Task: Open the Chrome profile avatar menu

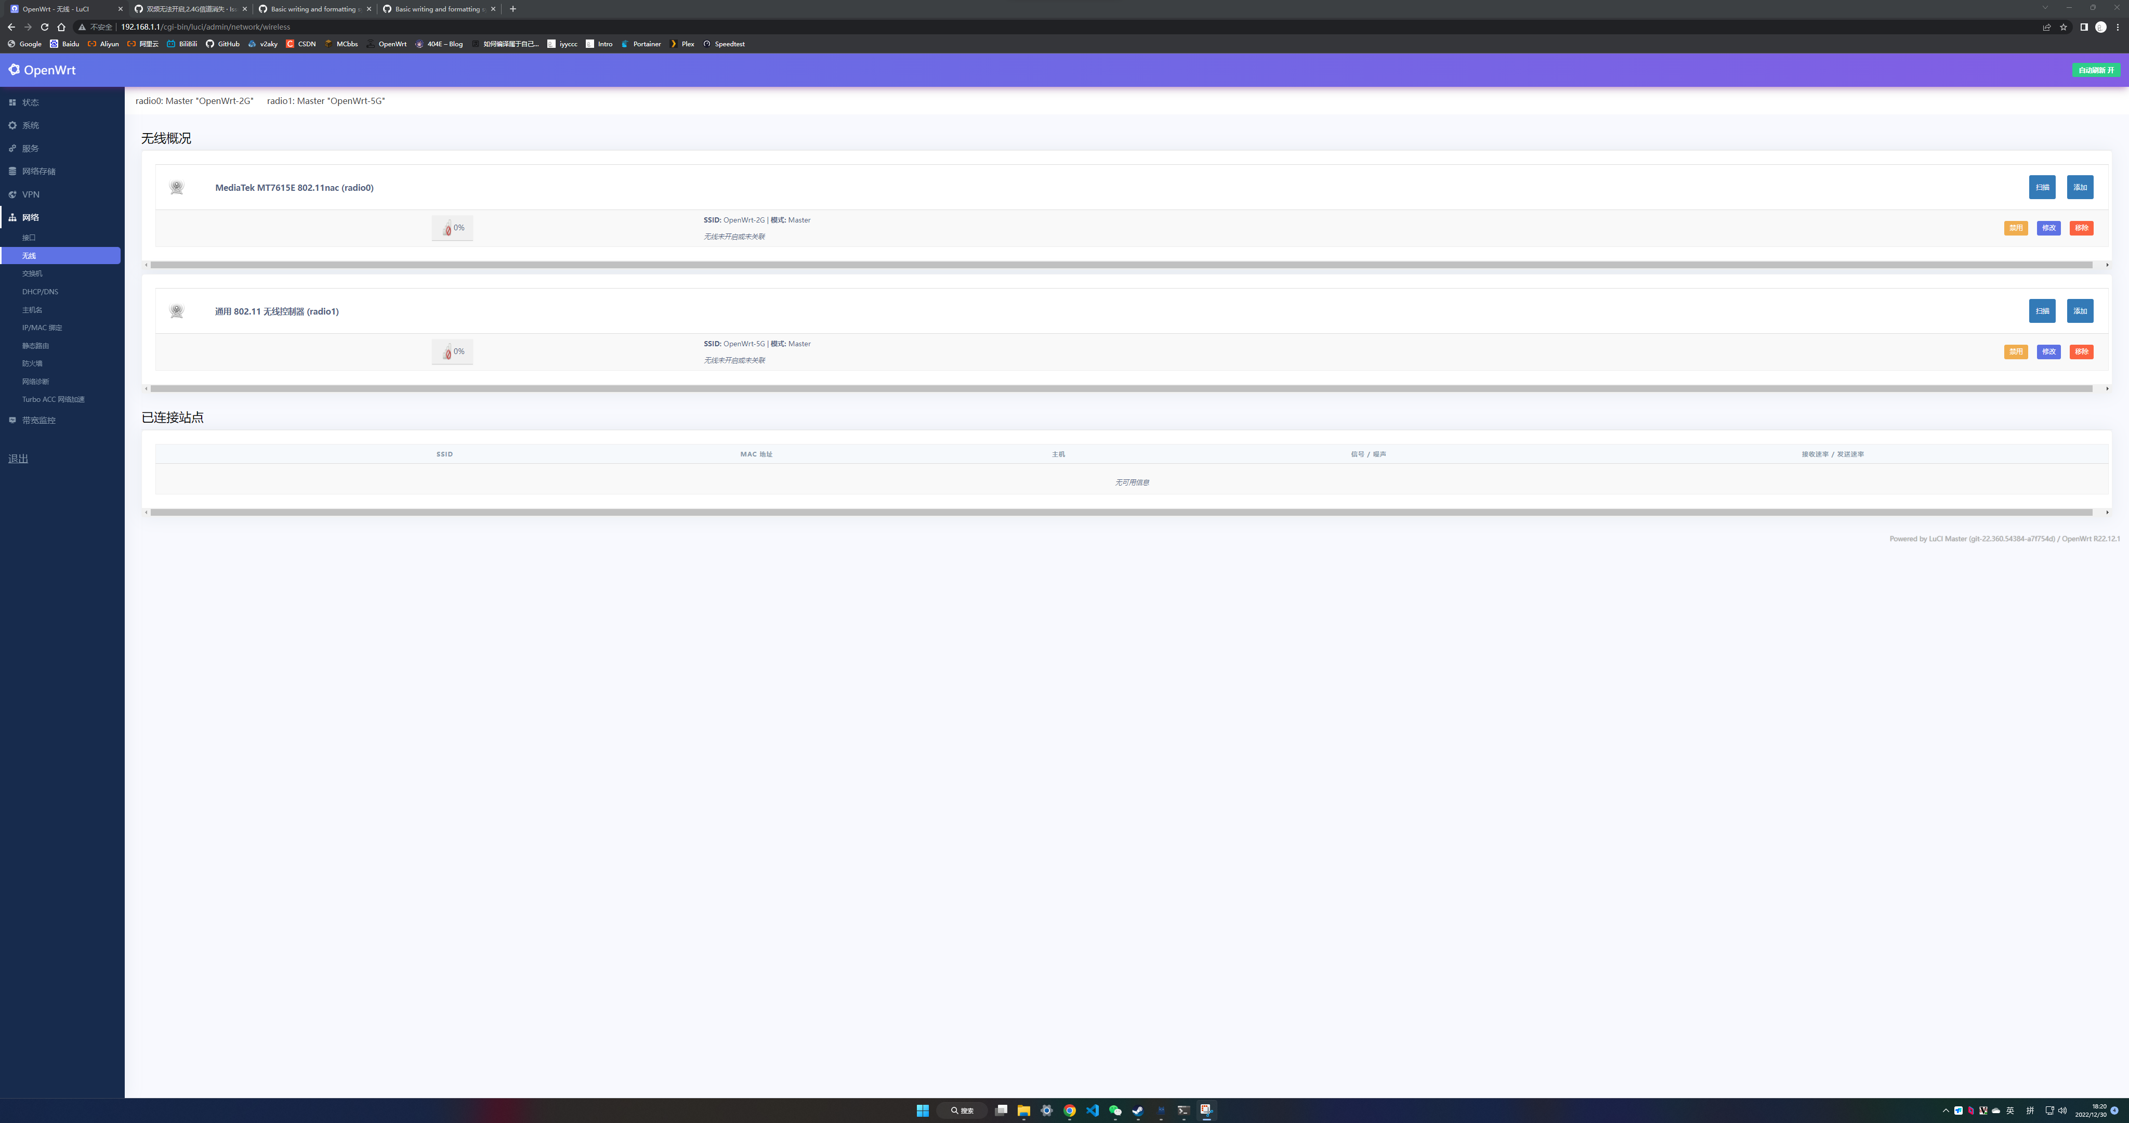Action: click(2100, 27)
